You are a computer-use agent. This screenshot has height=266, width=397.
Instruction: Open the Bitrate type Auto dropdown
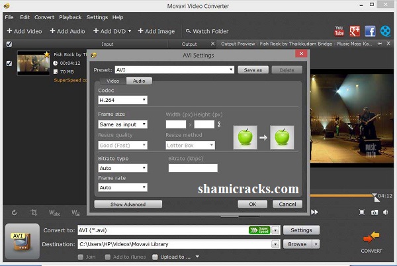tap(122, 168)
